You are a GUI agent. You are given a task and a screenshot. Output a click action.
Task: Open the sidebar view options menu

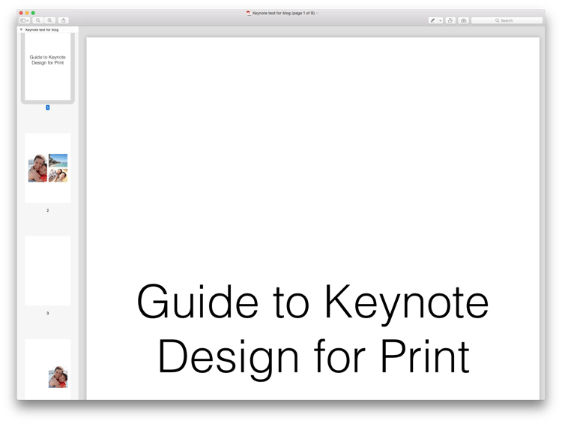point(25,20)
